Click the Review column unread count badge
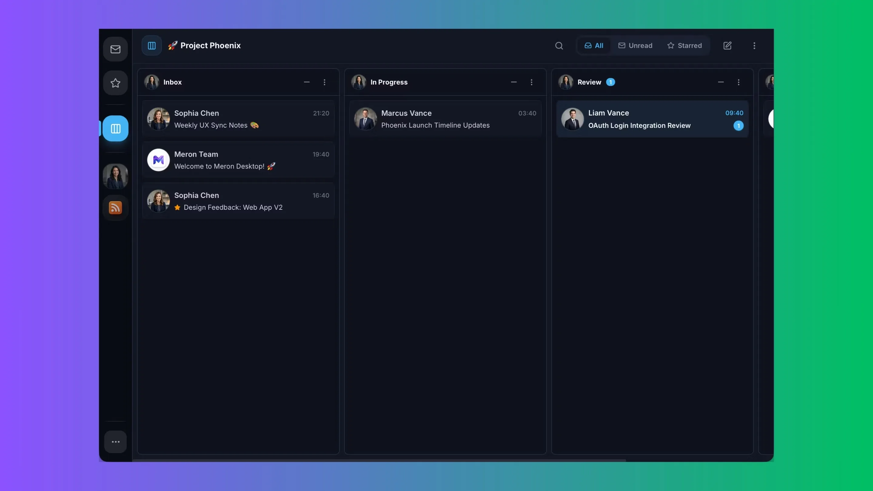873x491 pixels. (610, 82)
